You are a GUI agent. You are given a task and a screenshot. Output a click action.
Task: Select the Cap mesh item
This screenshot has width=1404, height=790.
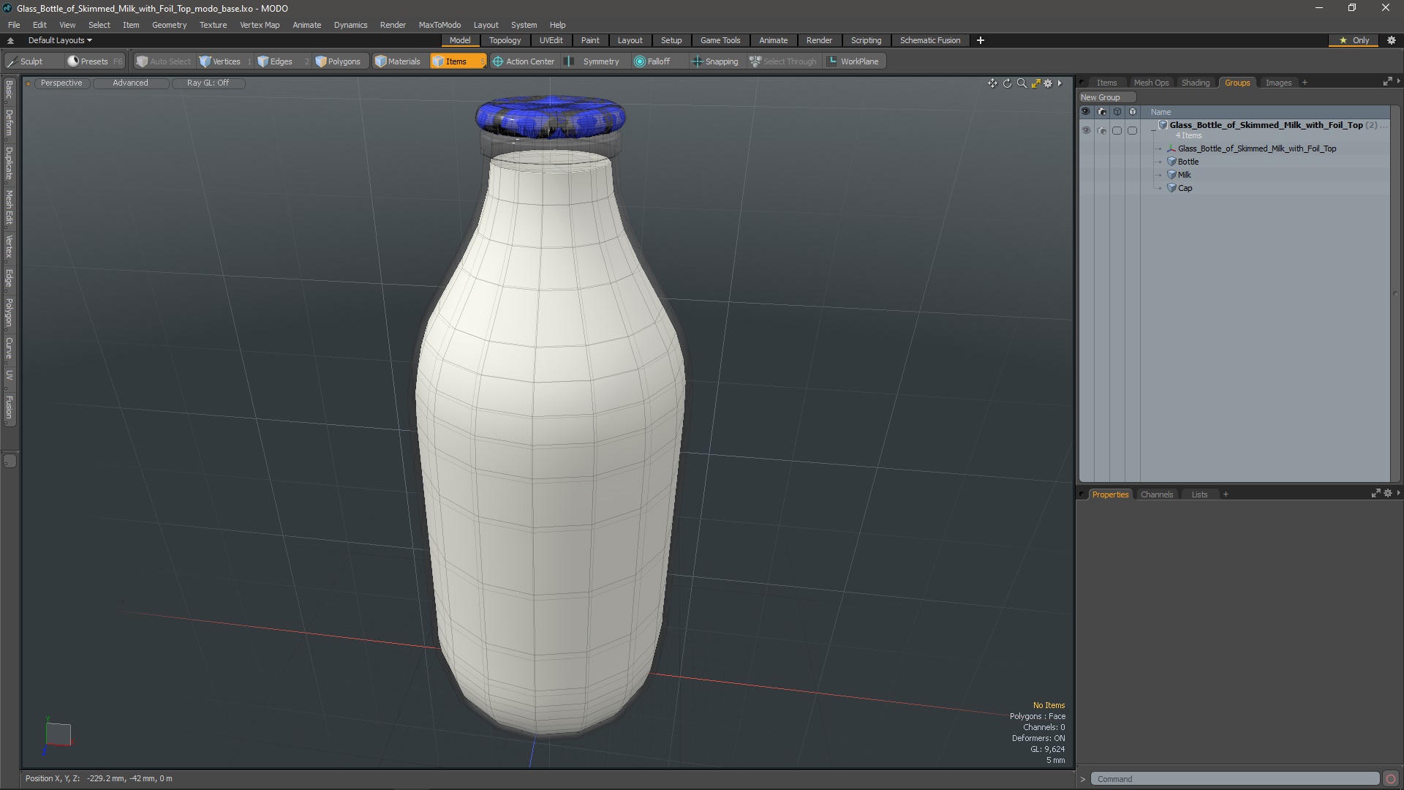[x=1185, y=188]
